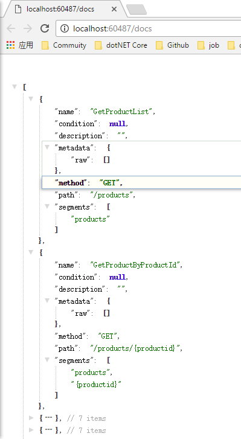Viewport: 241px width, 439px height.
Task: Open the job bookmark folder
Action: pos(208,45)
